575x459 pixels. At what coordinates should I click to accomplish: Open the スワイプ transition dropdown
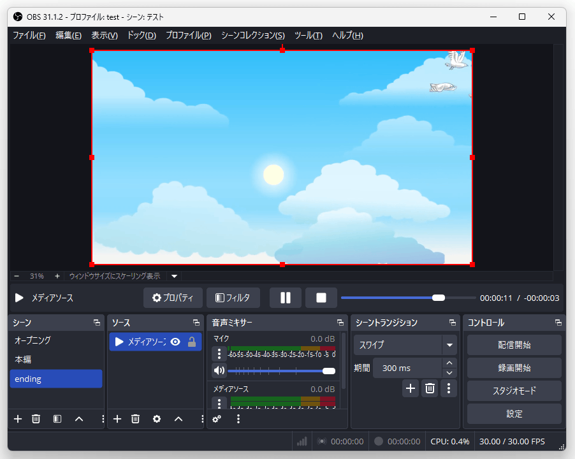click(x=450, y=345)
